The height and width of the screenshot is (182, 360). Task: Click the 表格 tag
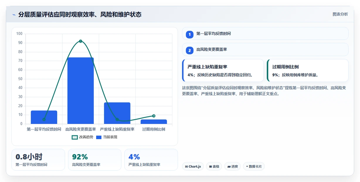[x=214, y=166]
